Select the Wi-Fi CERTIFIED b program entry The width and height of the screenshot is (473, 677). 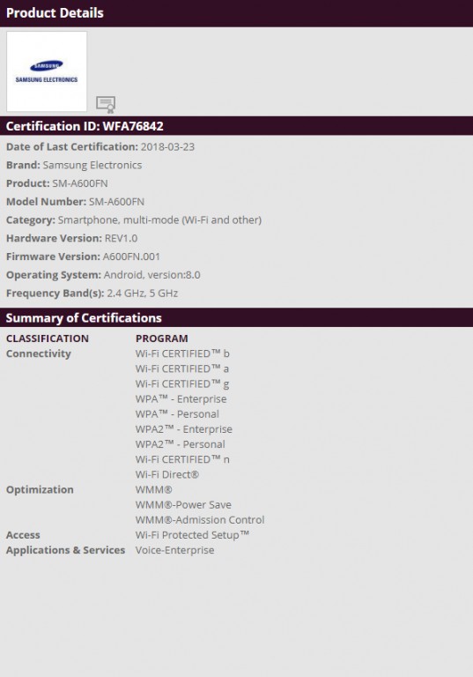pos(182,353)
